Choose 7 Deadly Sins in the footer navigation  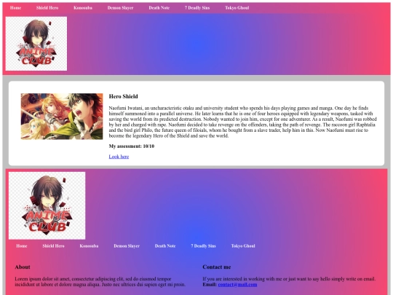[203, 246]
